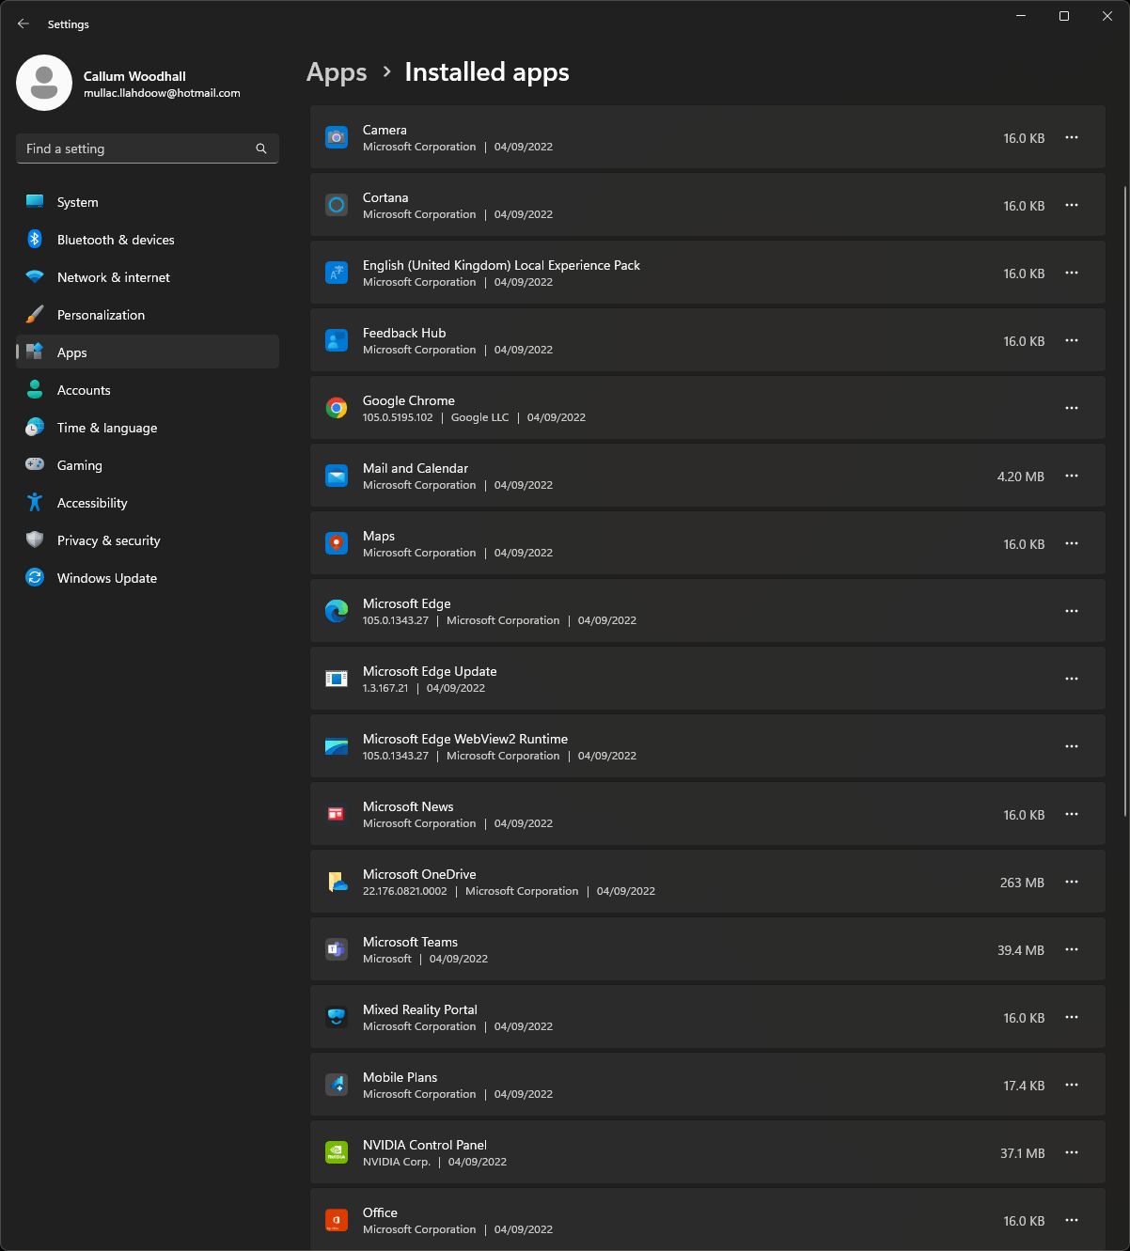The width and height of the screenshot is (1130, 1251).
Task: Click the Maps app icon
Action: 337,543
